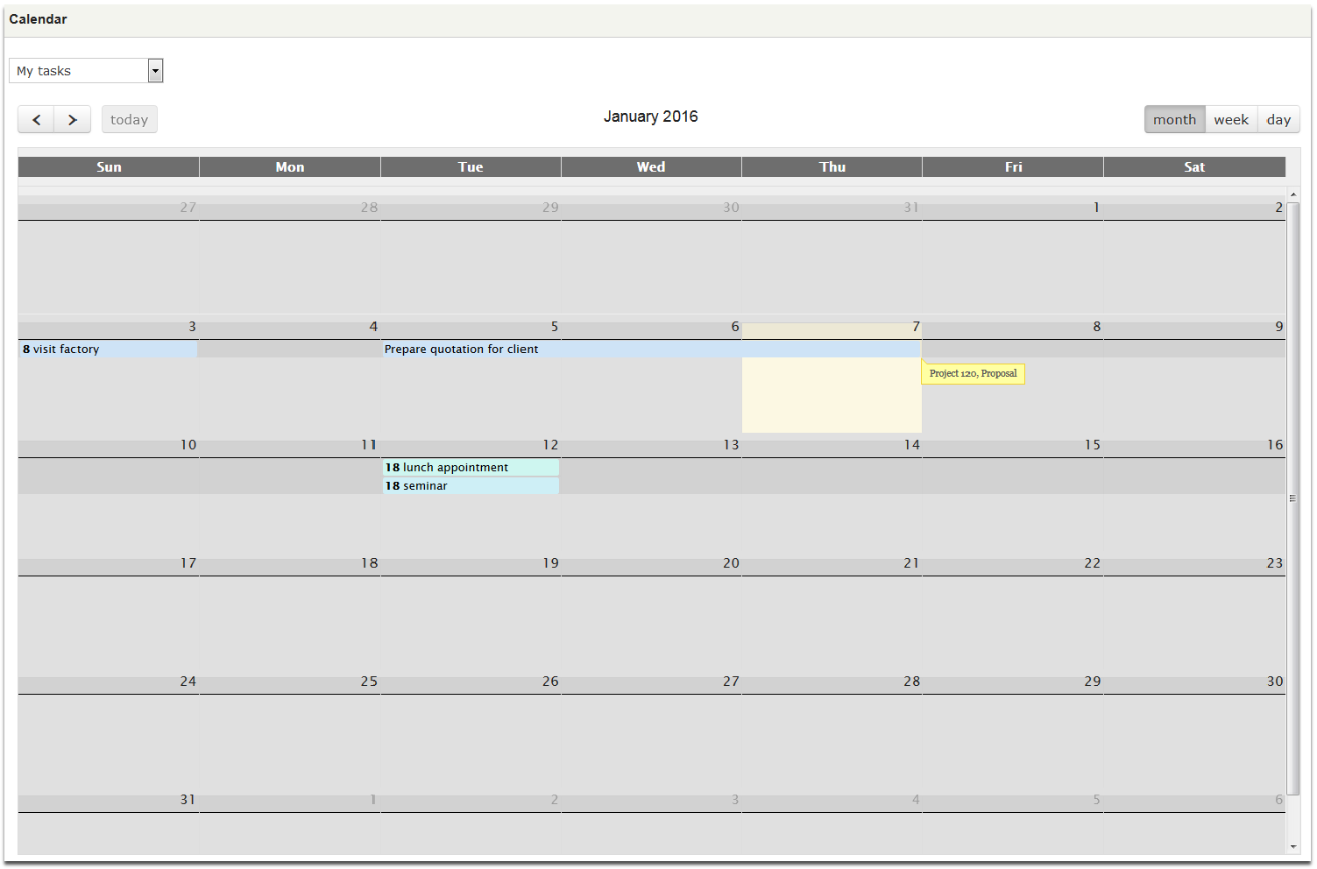
Task: Click the Wed column header
Action: coord(650,166)
